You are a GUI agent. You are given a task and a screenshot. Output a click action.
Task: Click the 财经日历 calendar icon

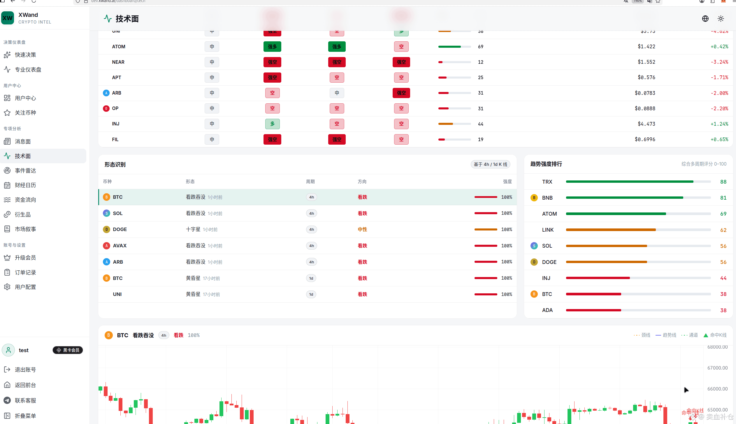point(7,185)
